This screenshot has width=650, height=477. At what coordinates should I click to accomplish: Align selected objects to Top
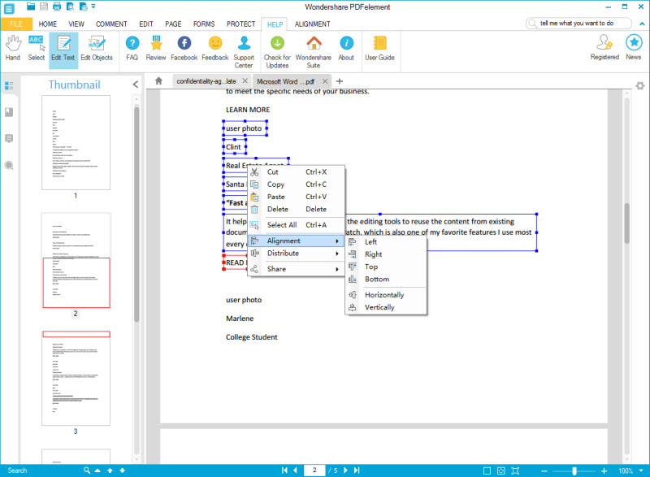[x=386, y=267]
